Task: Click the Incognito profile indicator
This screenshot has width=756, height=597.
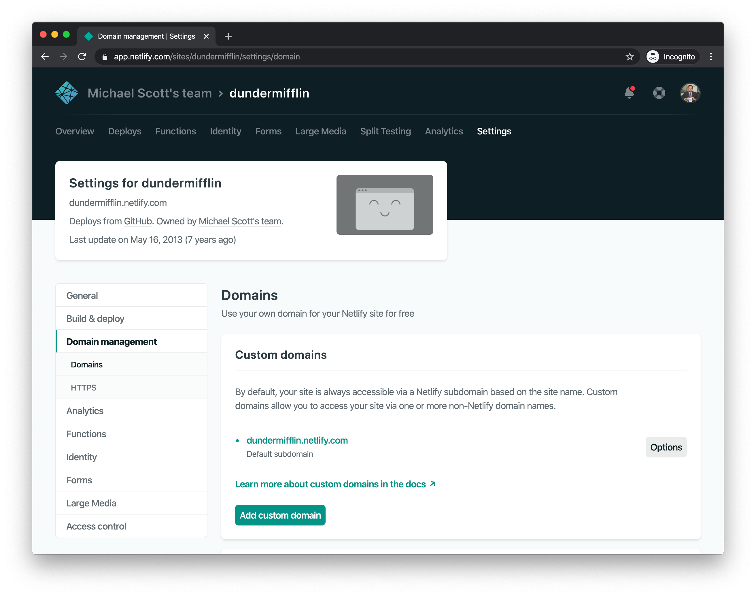Action: [672, 57]
